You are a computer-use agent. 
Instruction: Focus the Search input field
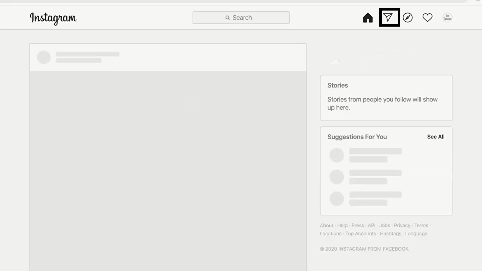tap(241, 18)
